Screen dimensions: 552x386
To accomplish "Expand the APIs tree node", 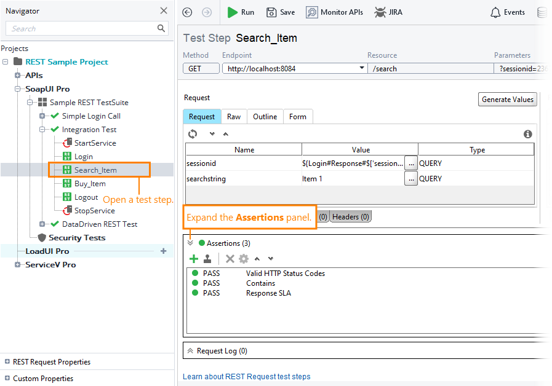I will 17,75.
